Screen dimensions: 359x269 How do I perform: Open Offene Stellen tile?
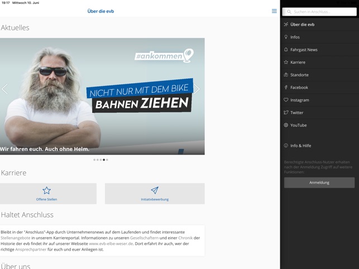[x=48, y=194]
